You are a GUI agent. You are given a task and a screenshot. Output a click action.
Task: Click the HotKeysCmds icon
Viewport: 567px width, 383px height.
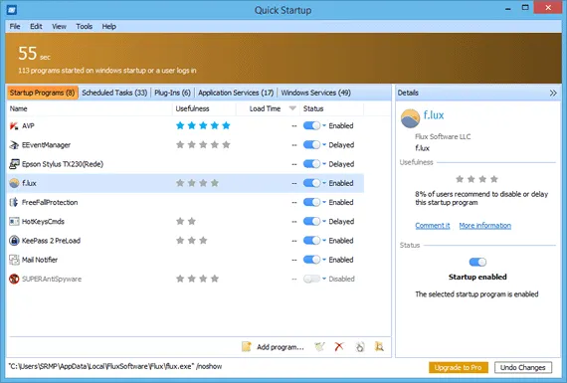point(14,221)
